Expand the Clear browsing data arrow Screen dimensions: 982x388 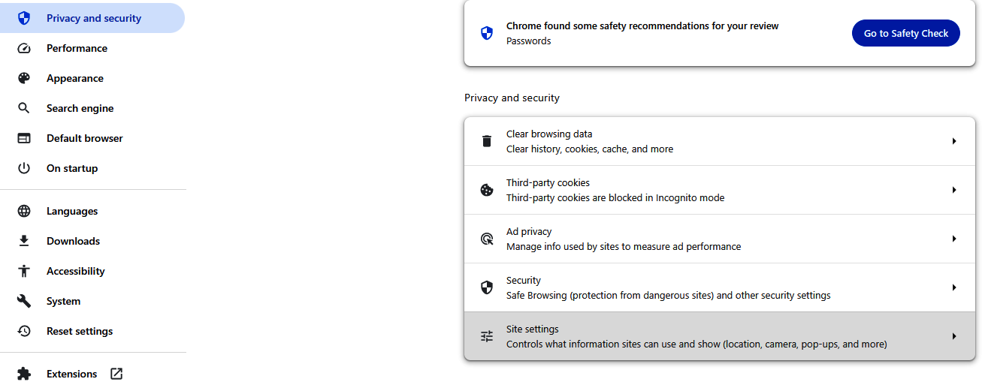click(954, 141)
